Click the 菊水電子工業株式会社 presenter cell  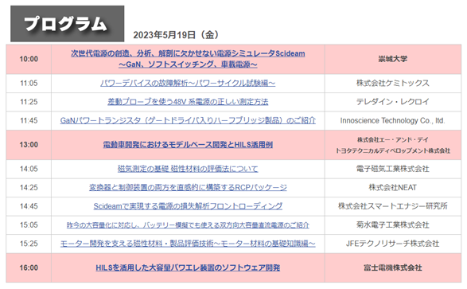click(393, 225)
